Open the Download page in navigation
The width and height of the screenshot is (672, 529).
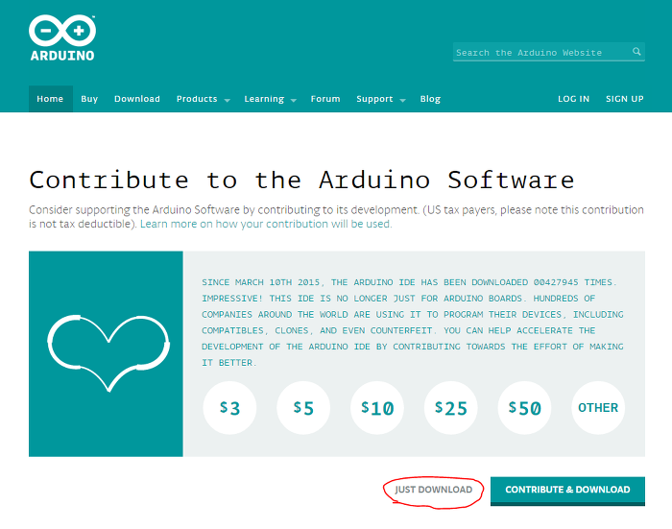(x=137, y=99)
